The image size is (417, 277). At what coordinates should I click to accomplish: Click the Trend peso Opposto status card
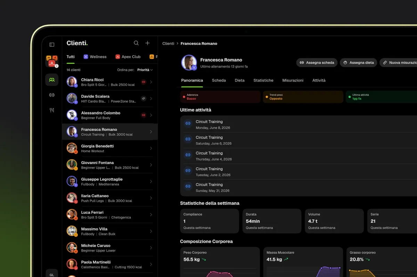click(x=303, y=97)
